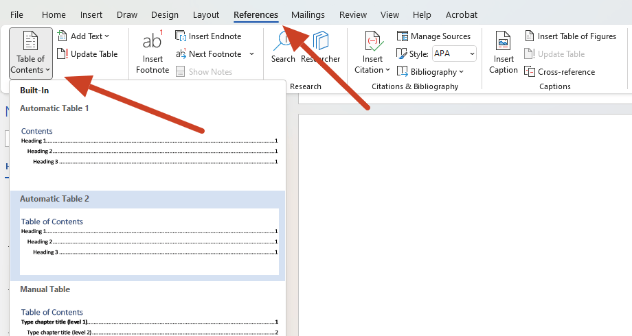Open the File menu
The width and height of the screenshot is (632, 336).
(x=16, y=15)
